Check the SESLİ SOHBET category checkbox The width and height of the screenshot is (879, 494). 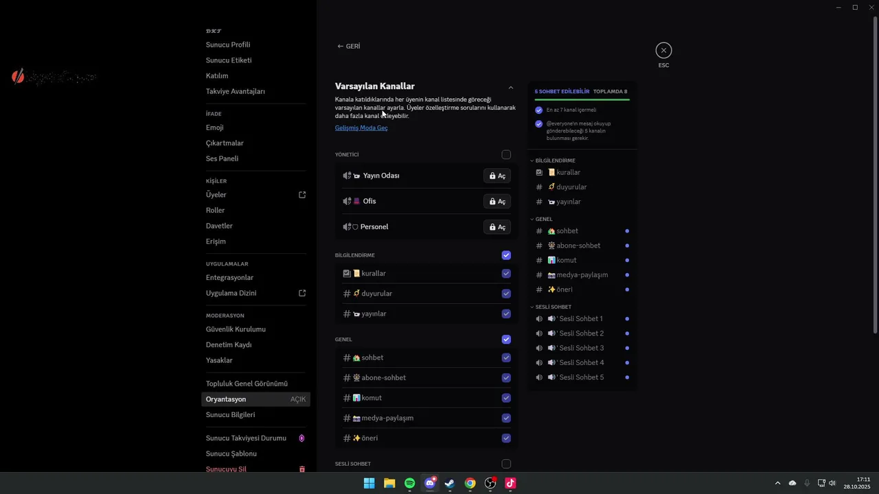(x=506, y=464)
